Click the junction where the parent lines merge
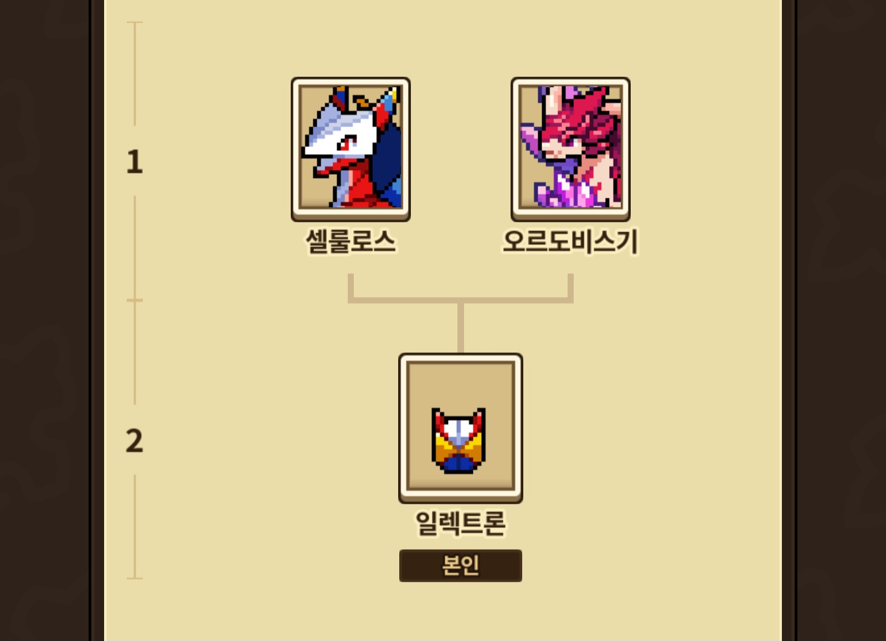Screen dimensions: 886x641 [x=460, y=300]
